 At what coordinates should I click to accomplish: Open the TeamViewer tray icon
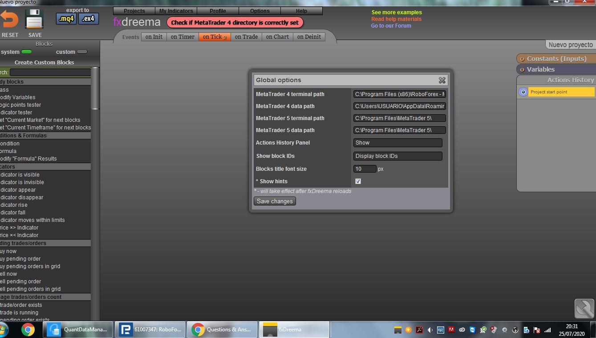(472, 330)
